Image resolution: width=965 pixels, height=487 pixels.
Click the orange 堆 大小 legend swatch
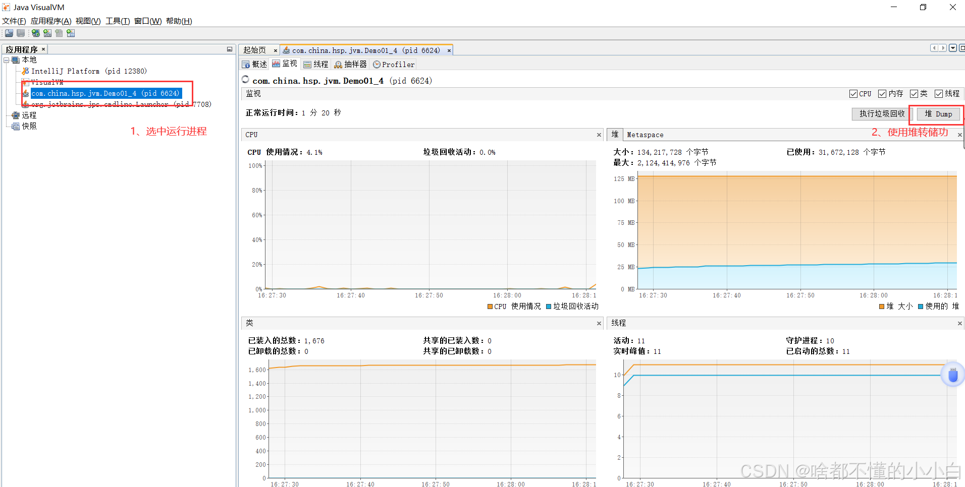[882, 307]
